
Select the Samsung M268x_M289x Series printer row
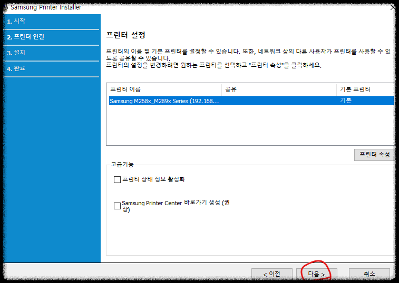(251, 101)
